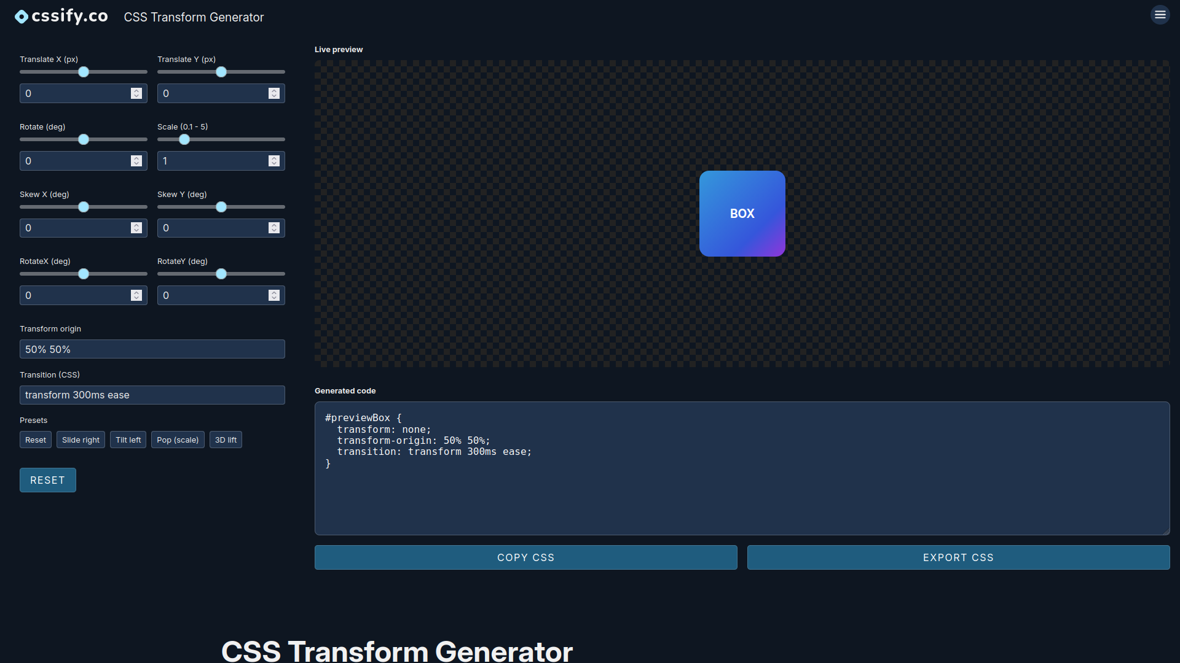1180x663 pixels.
Task: Select the generated CSS code area
Action: (x=742, y=468)
